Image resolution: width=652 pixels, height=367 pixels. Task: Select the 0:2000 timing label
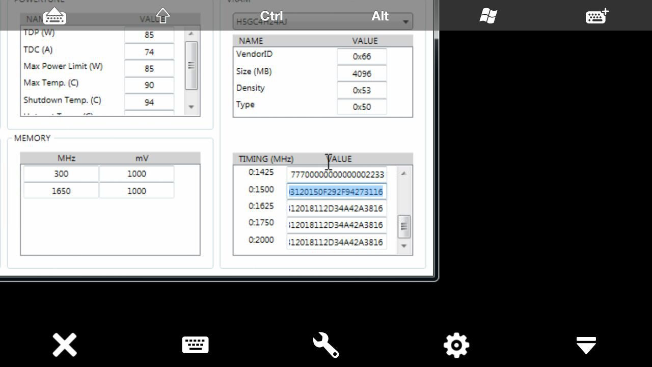[x=261, y=240]
